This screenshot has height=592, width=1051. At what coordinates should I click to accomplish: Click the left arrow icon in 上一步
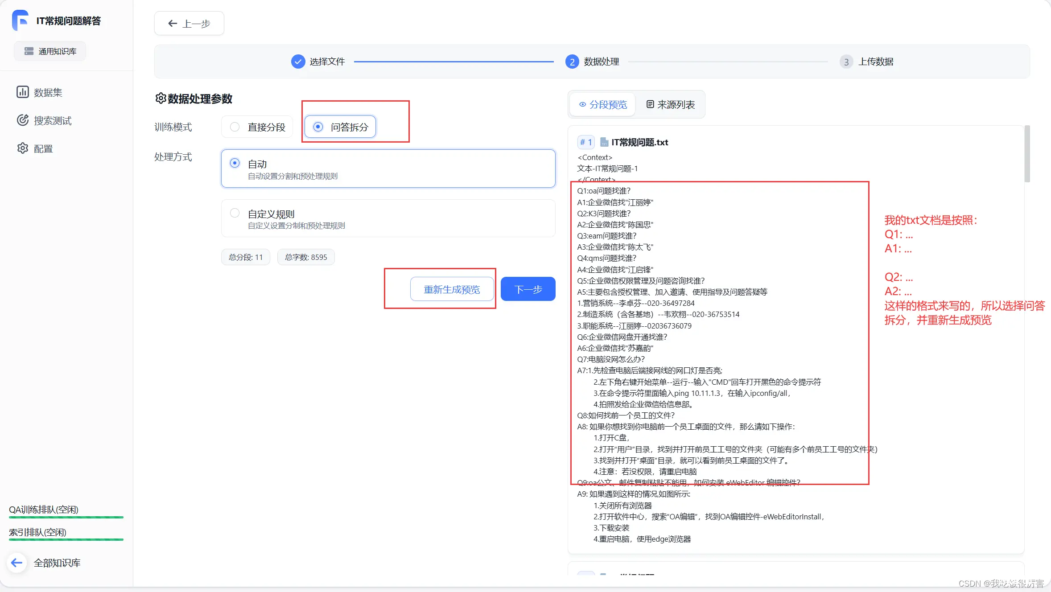[x=173, y=23]
